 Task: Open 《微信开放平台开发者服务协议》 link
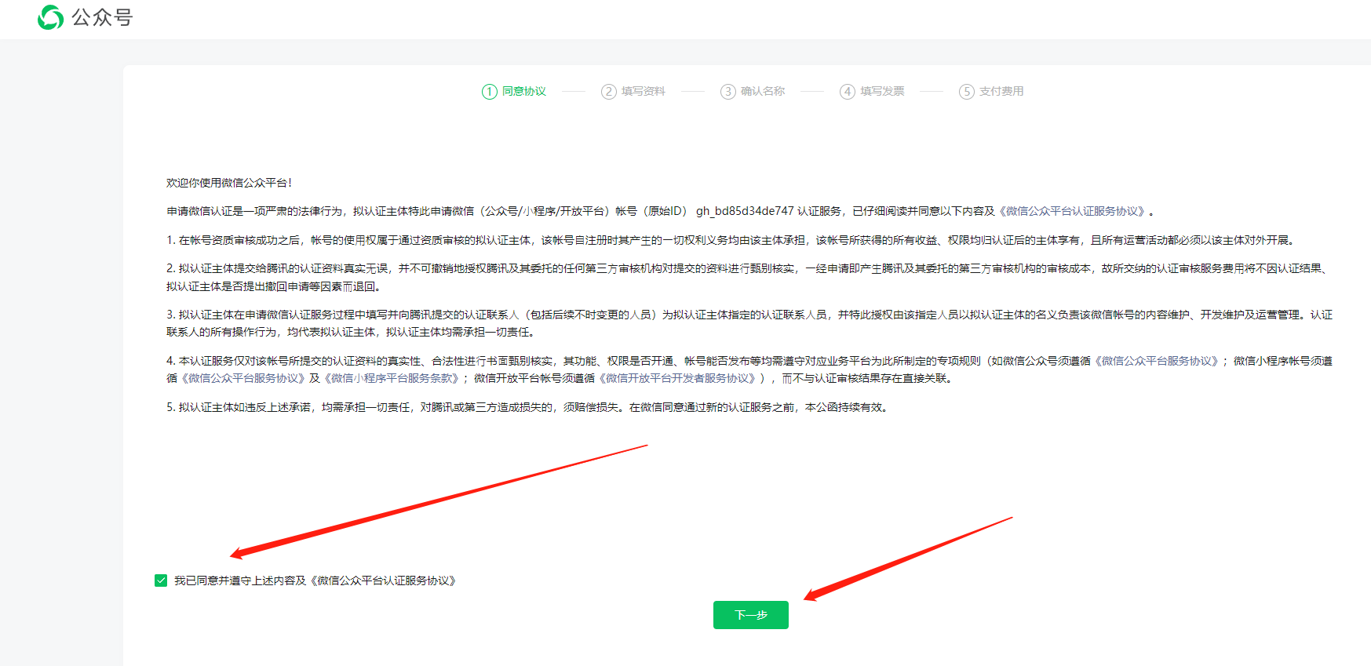coord(677,378)
